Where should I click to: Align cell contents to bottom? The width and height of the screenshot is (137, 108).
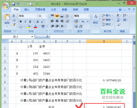click(62, 16)
